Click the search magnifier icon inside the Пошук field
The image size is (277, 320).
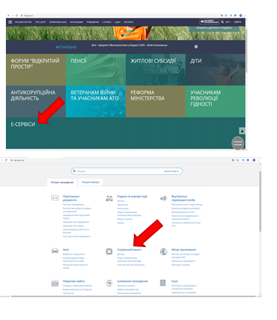point(74,171)
